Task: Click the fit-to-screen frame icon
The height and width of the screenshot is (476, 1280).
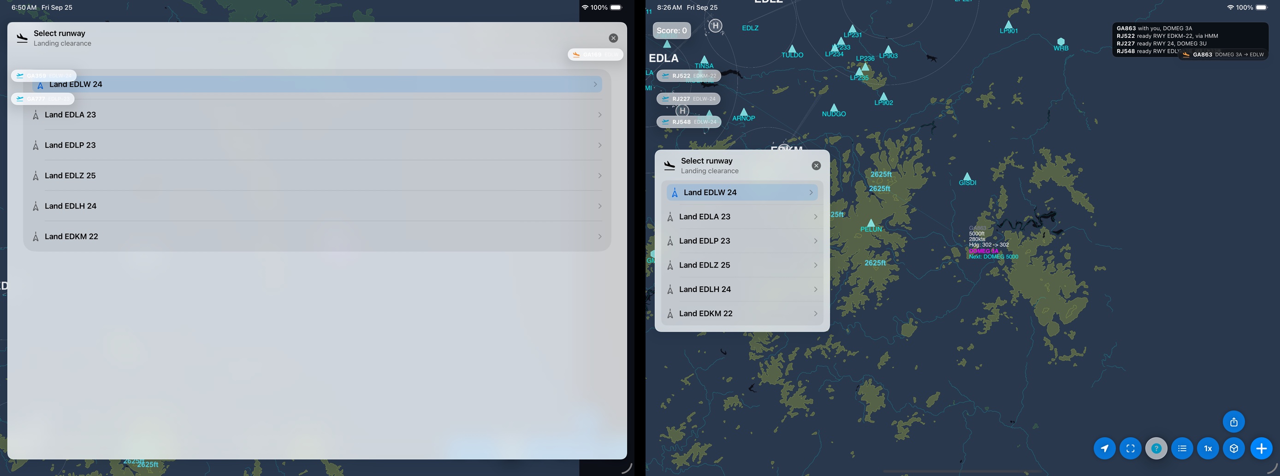Action: [1130, 449]
